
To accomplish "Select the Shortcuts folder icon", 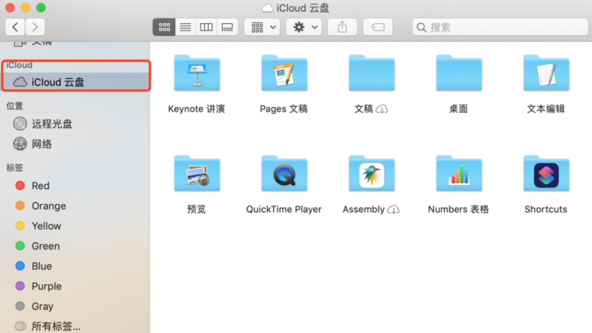I will click(546, 173).
